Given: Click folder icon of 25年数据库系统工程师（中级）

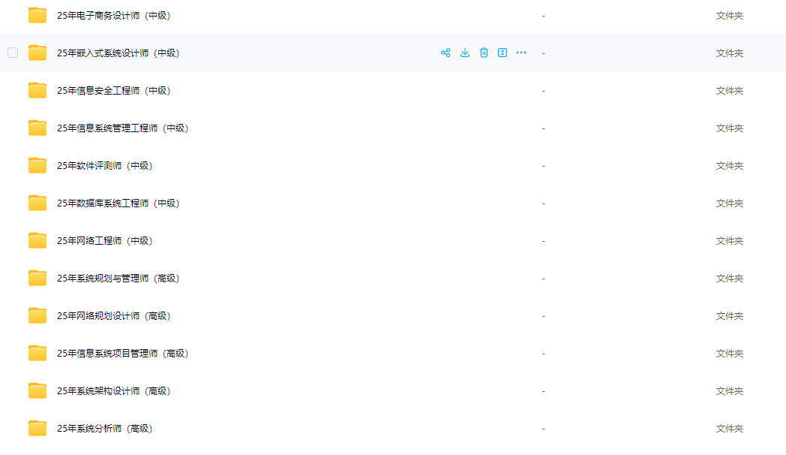Looking at the screenshot, I should point(37,203).
